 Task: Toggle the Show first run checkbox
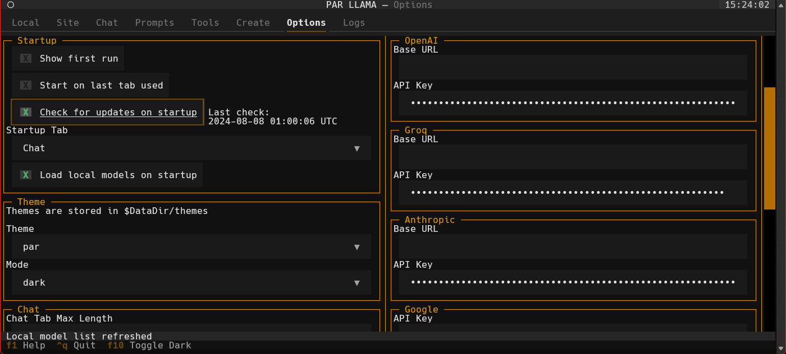pyautogui.click(x=26, y=58)
